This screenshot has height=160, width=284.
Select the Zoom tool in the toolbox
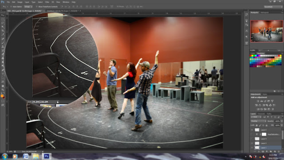[3, 90]
